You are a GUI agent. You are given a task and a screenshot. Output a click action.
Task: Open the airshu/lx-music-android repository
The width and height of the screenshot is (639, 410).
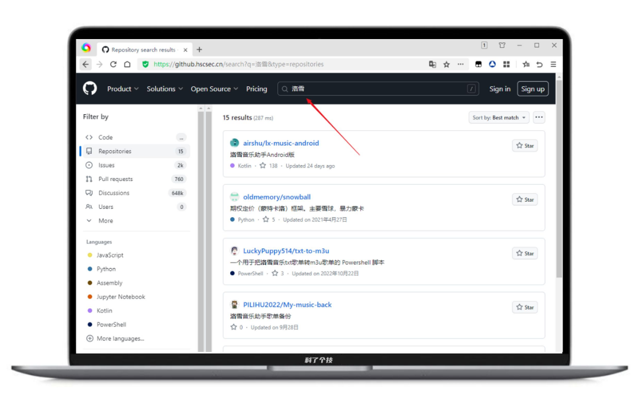coord(281,143)
